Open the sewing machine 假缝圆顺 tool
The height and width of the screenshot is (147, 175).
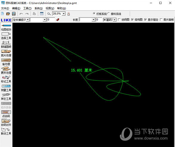click(x=6, y=45)
